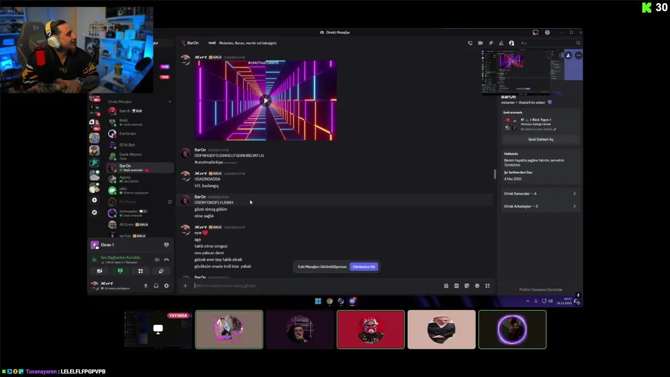Click the search box in Discord header
Image resolution: width=670 pixels, height=377 pixels.
(550, 43)
